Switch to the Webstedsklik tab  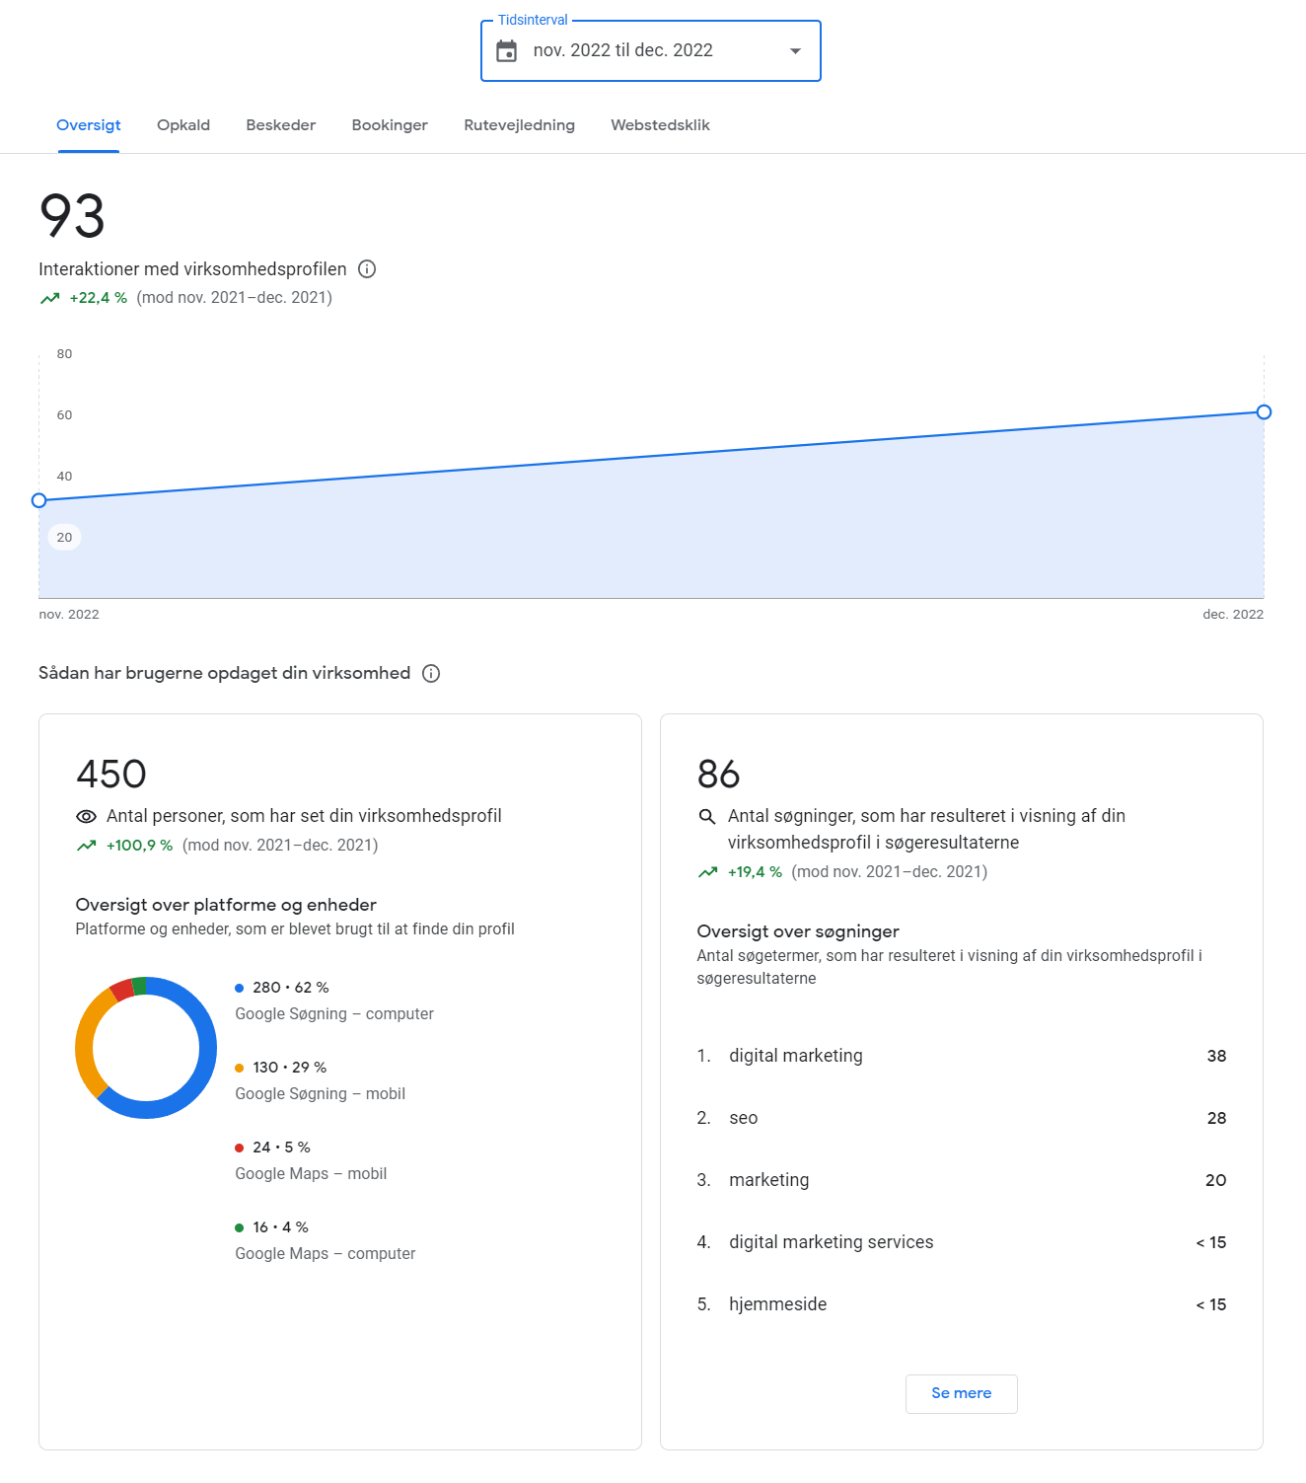click(660, 125)
